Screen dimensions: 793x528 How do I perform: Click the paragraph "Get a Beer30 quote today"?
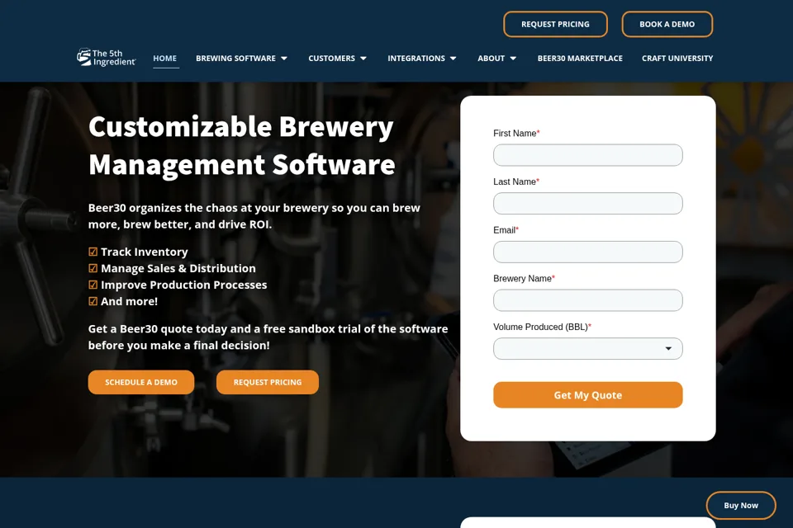[268, 337]
